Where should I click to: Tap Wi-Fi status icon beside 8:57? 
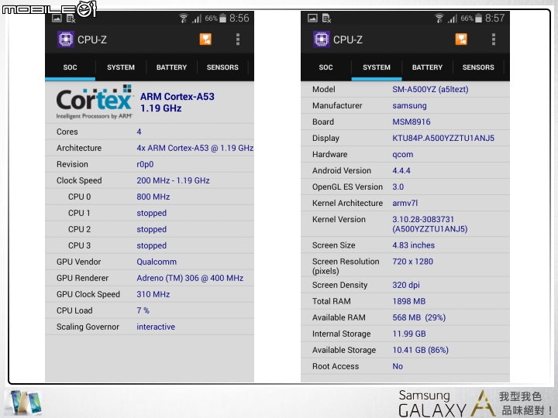[439, 18]
